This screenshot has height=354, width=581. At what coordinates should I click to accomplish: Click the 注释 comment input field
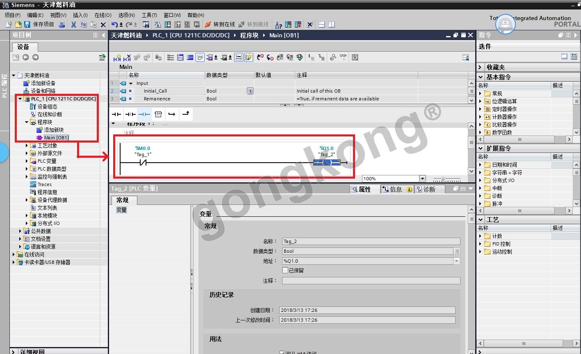tap(371, 281)
